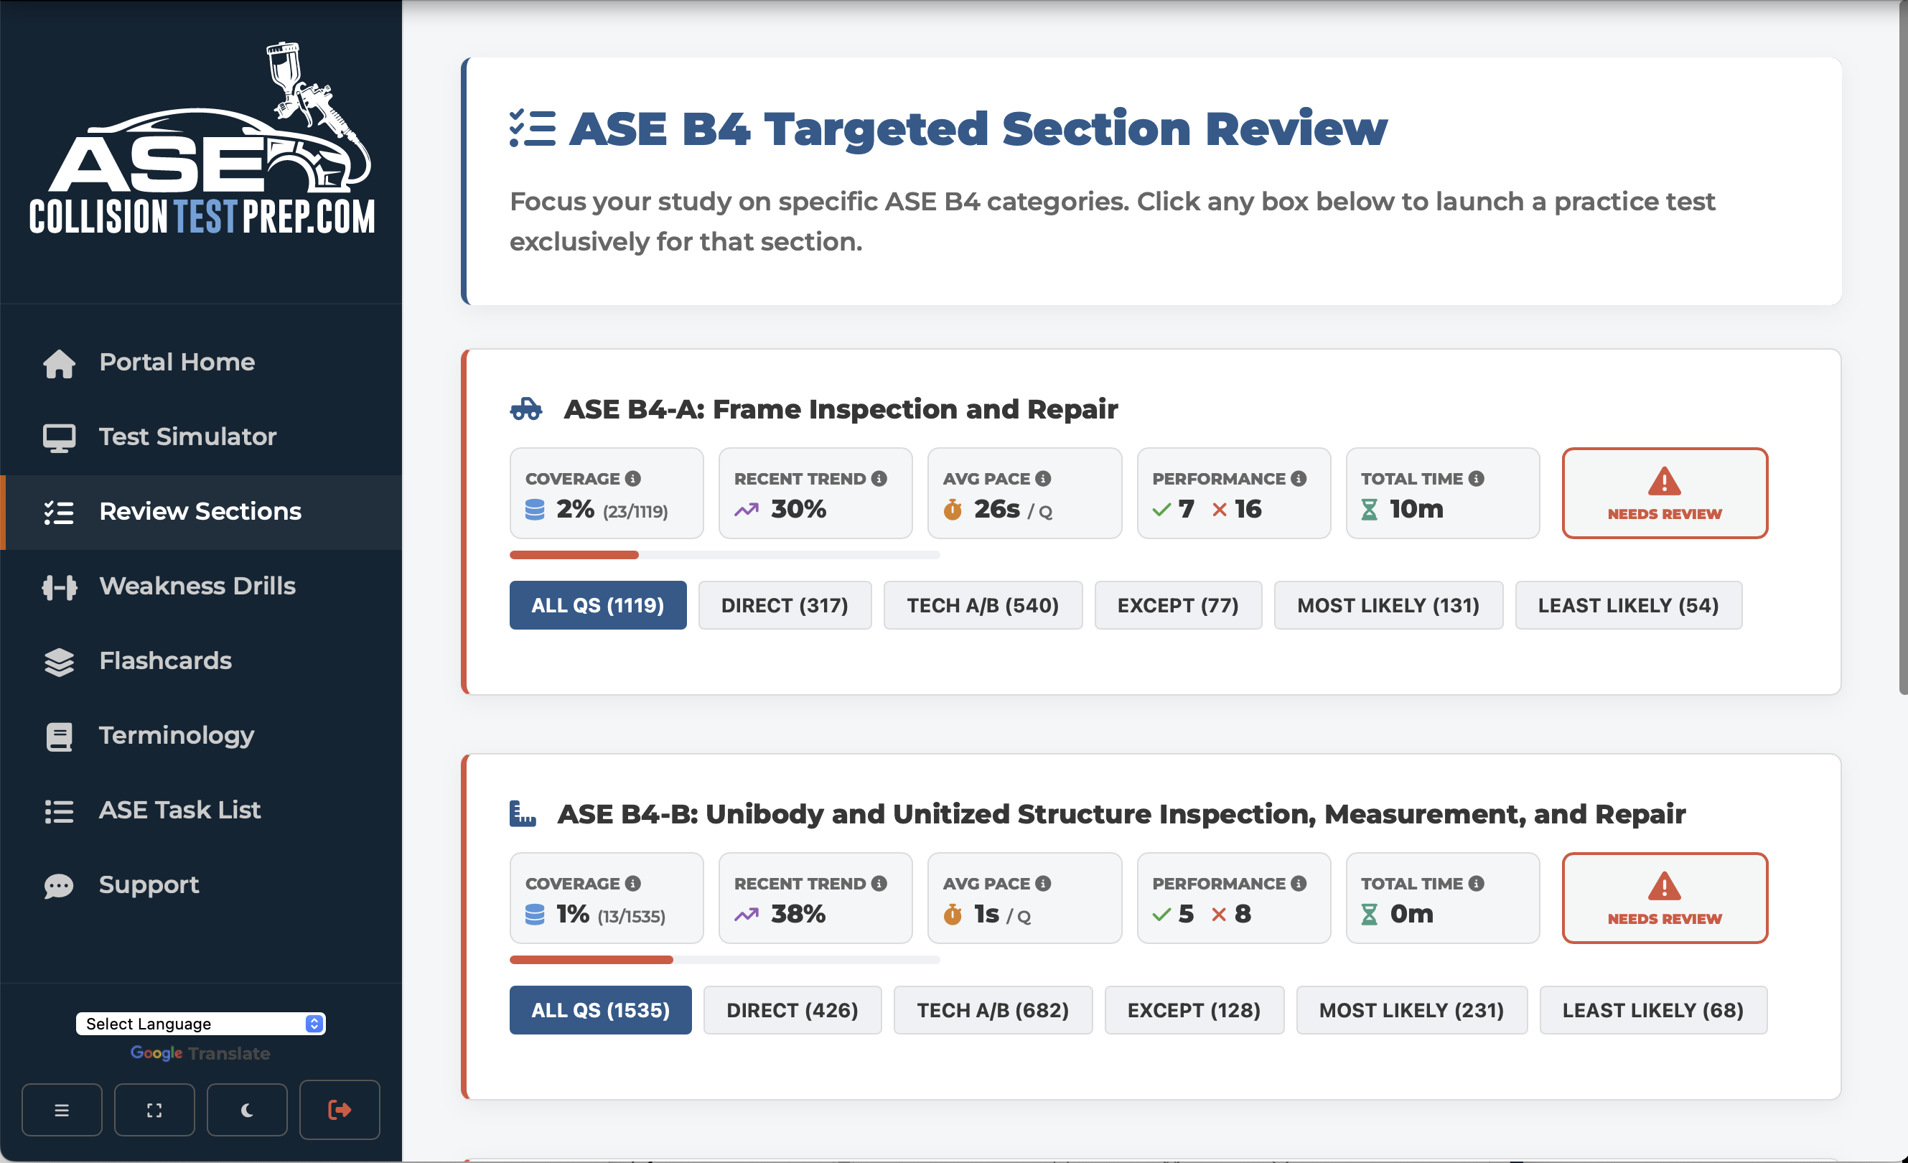The height and width of the screenshot is (1163, 1908).
Task: Click the Test Simulator monitor icon
Action: 59,437
